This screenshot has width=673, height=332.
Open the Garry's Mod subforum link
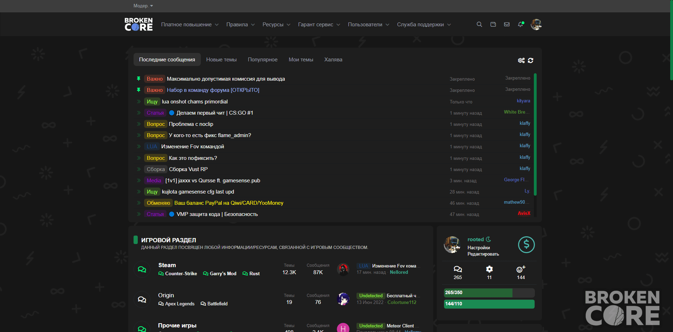point(220,274)
